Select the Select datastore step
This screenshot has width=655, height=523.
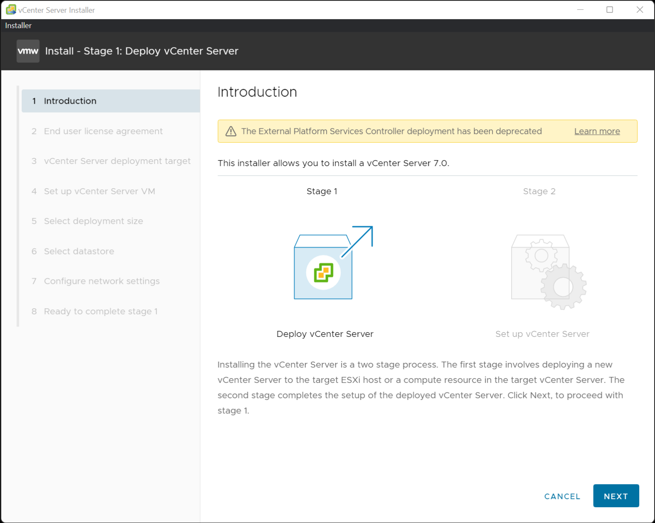[x=78, y=251]
